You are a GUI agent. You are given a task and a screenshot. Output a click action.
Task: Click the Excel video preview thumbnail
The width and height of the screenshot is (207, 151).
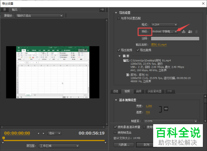53,72
